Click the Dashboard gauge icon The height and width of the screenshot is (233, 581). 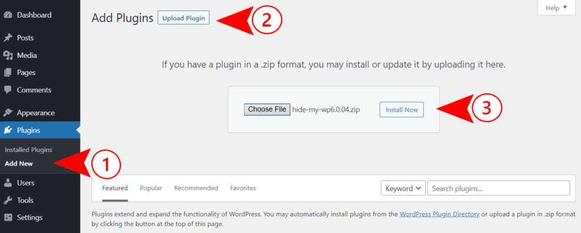pos(8,15)
